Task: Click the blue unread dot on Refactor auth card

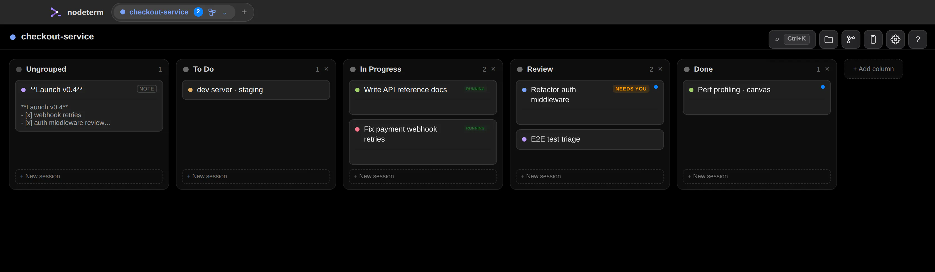Action: click(656, 87)
